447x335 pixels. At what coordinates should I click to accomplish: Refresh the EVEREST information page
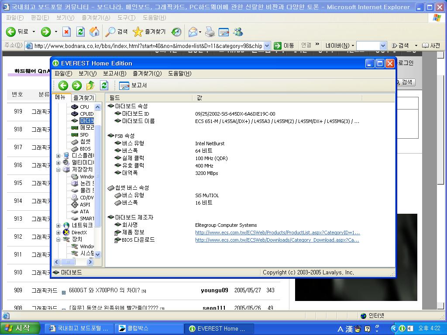click(x=104, y=85)
